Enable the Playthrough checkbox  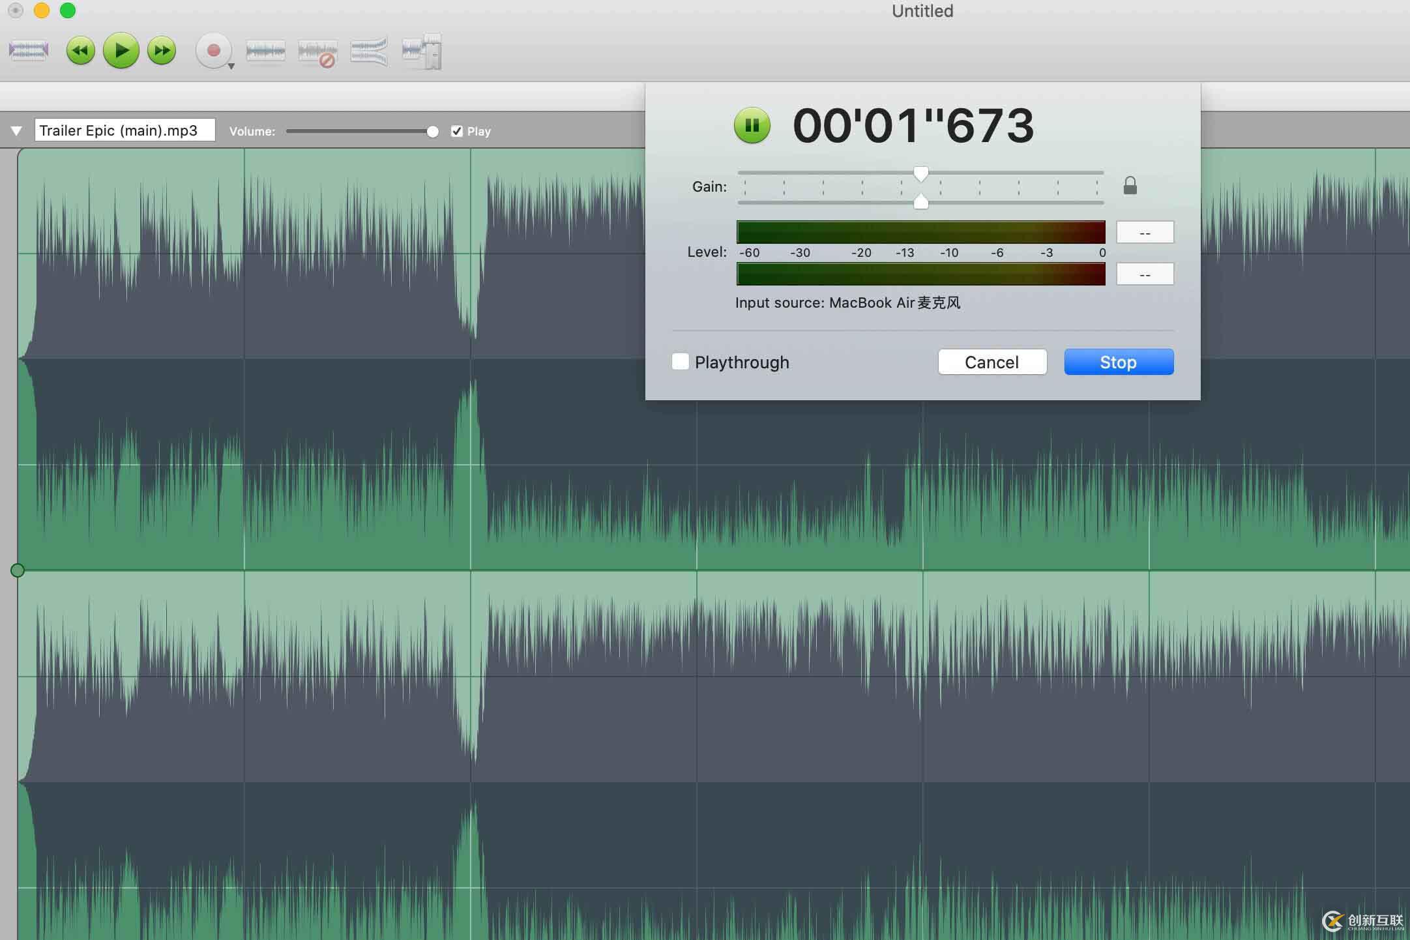(680, 362)
